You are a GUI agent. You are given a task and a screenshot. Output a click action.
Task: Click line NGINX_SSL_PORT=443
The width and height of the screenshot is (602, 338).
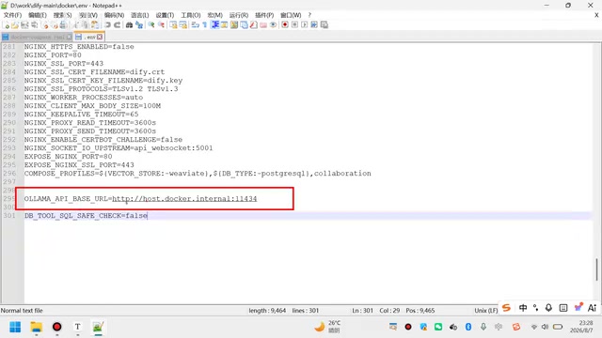(64, 63)
